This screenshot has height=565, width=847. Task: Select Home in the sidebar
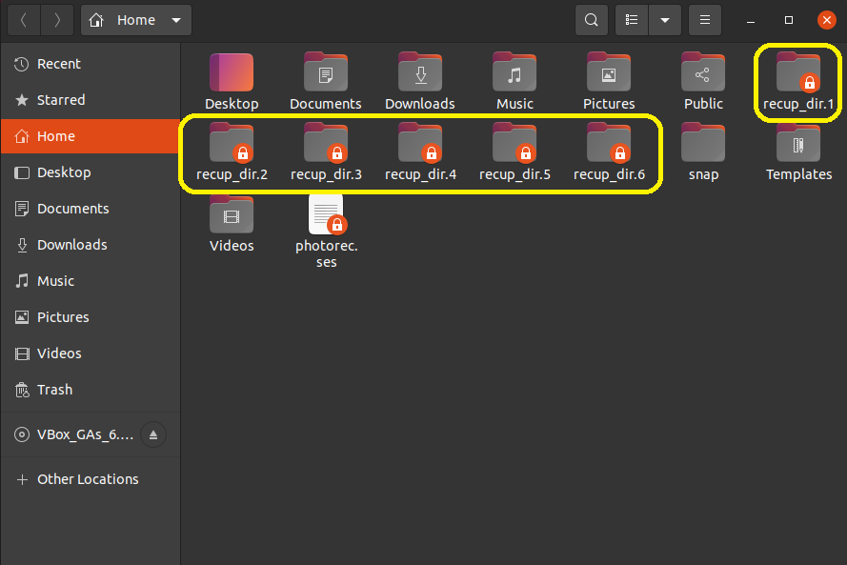coord(91,136)
